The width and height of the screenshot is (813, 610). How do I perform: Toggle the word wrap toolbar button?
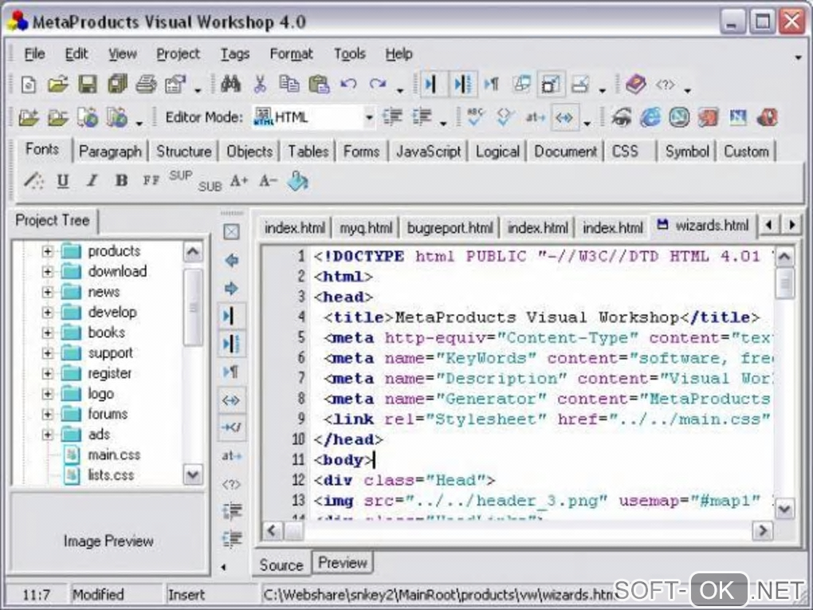point(431,84)
